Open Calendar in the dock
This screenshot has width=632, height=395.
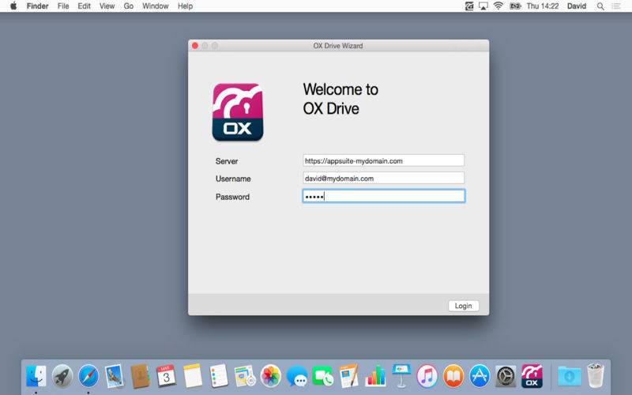pyautogui.click(x=166, y=376)
